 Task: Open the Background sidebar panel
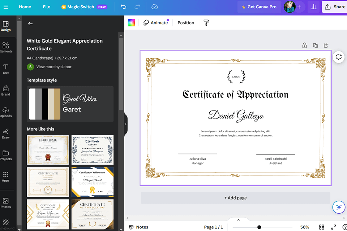6,225
